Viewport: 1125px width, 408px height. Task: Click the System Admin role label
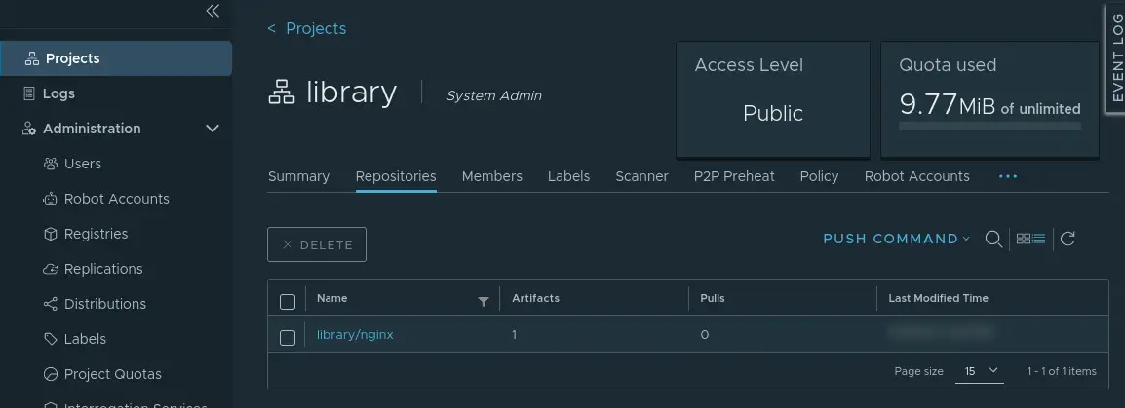point(493,95)
